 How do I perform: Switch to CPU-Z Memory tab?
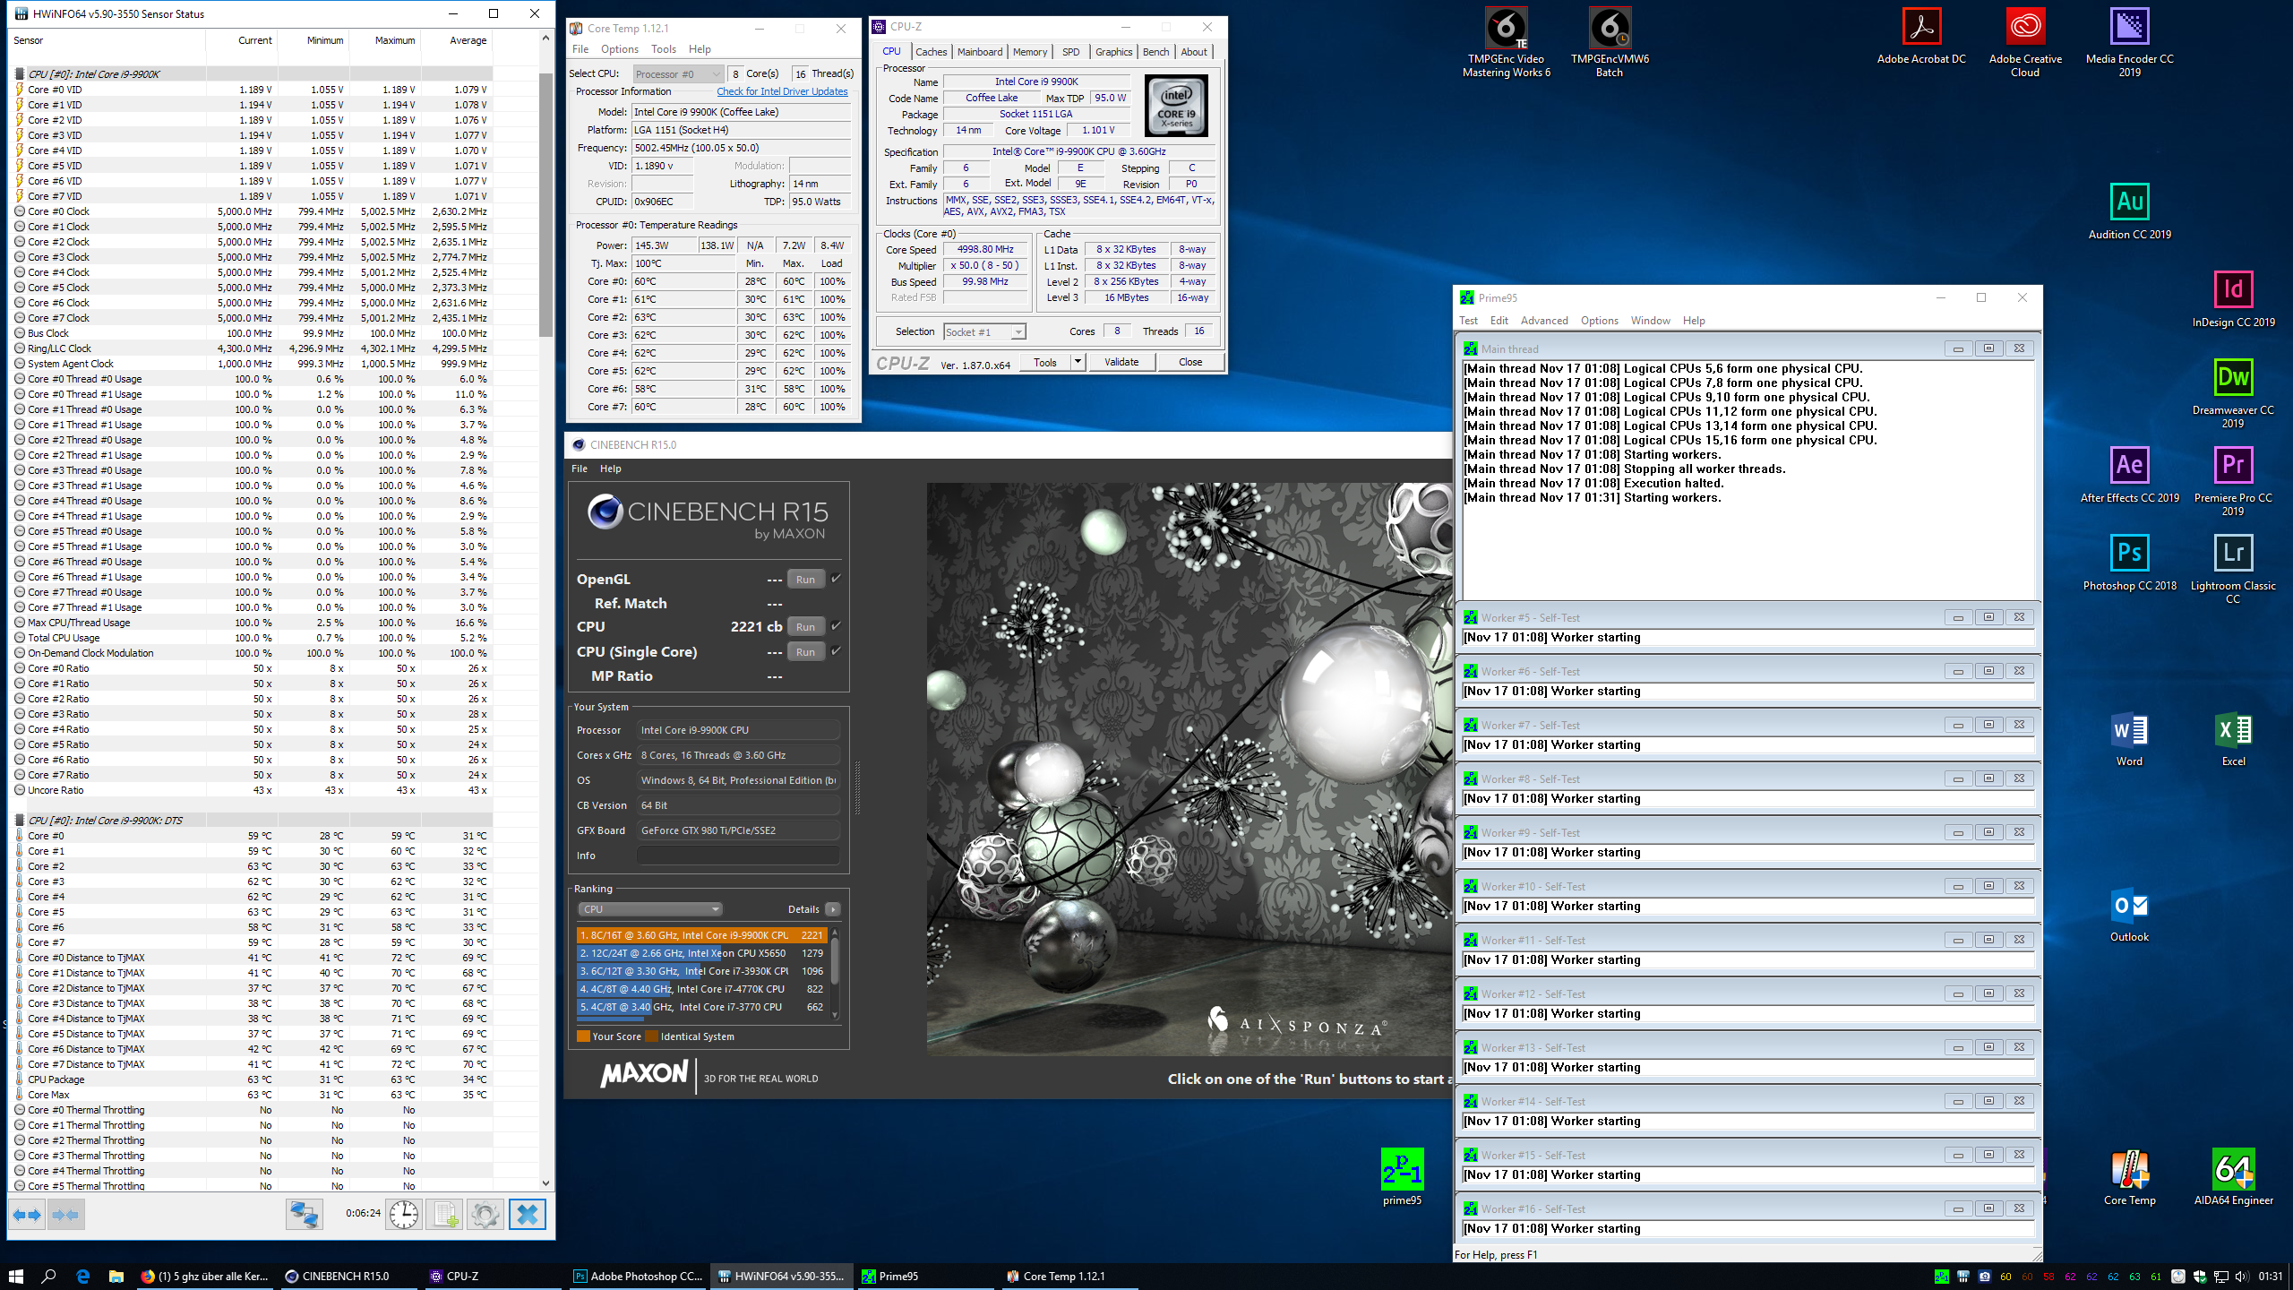point(1029,52)
